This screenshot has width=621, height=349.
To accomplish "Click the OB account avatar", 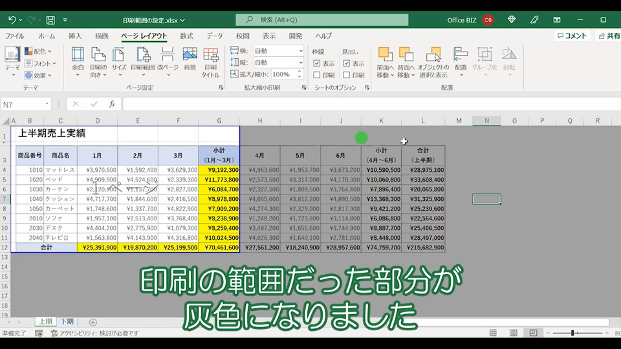I will pyautogui.click(x=488, y=20).
